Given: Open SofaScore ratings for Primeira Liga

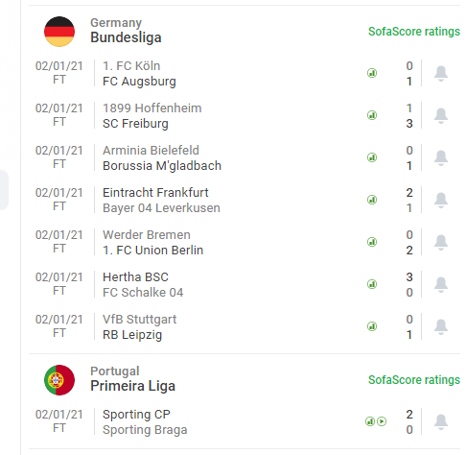Looking at the screenshot, I should pos(414,380).
